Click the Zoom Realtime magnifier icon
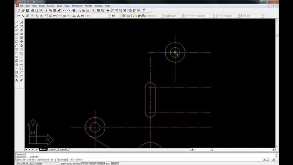This screenshot has height=165, width=293. coord(116,11)
